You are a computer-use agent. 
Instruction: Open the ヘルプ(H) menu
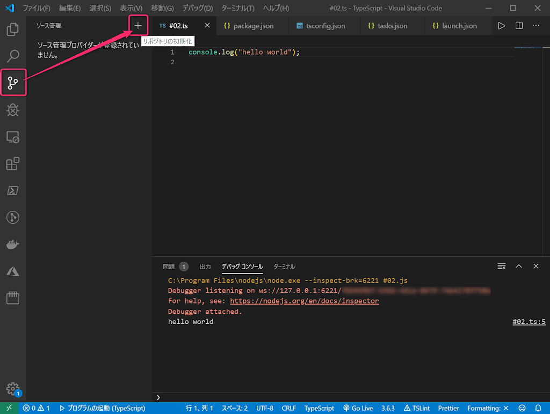tap(276, 8)
